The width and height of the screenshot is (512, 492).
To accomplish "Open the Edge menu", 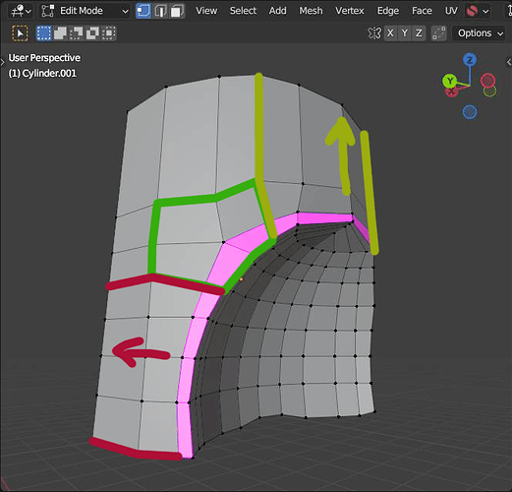I will point(388,11).
